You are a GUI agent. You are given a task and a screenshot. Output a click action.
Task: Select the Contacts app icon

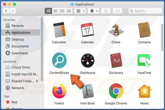144,30
